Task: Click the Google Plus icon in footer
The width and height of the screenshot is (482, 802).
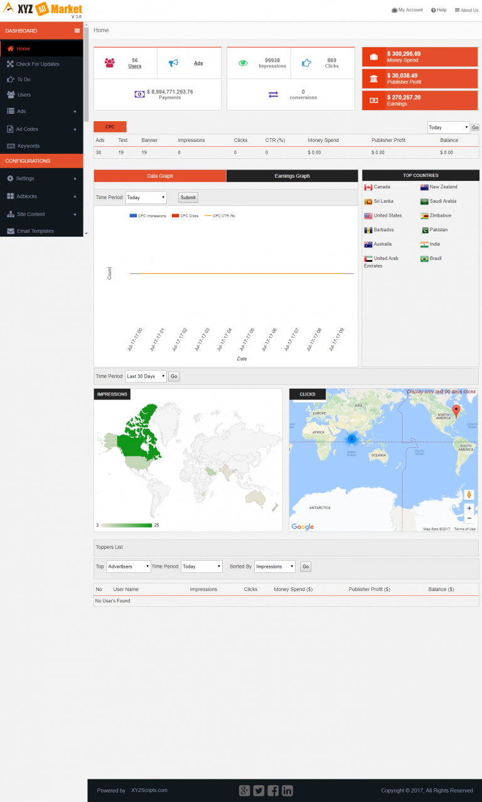Action: tap(245, 791)
